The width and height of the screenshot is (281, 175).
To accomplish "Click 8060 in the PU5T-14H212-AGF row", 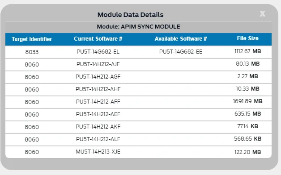I will pyautogui.click(x=32, y=77).
